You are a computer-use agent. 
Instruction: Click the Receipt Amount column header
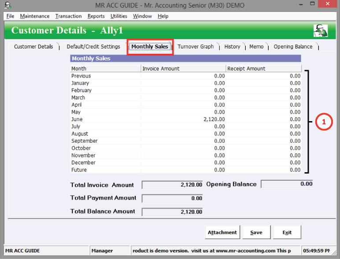[x=264, y=69]
